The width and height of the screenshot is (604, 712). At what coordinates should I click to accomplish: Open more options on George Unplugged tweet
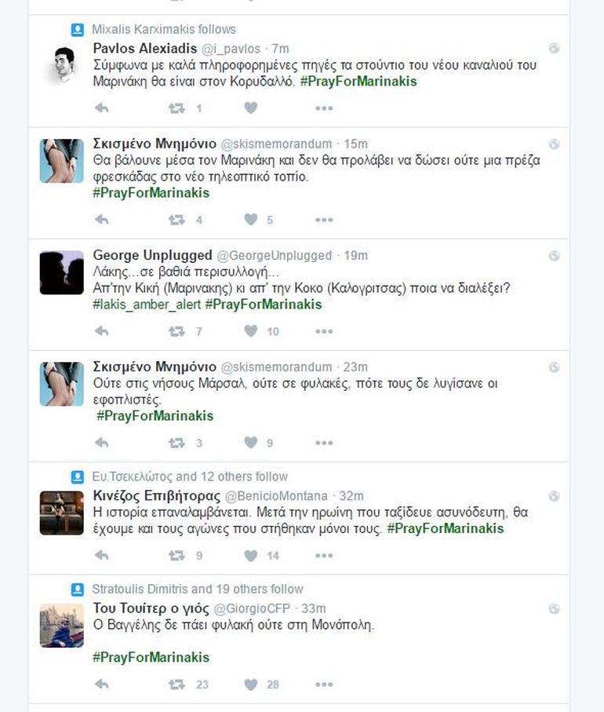324,331
